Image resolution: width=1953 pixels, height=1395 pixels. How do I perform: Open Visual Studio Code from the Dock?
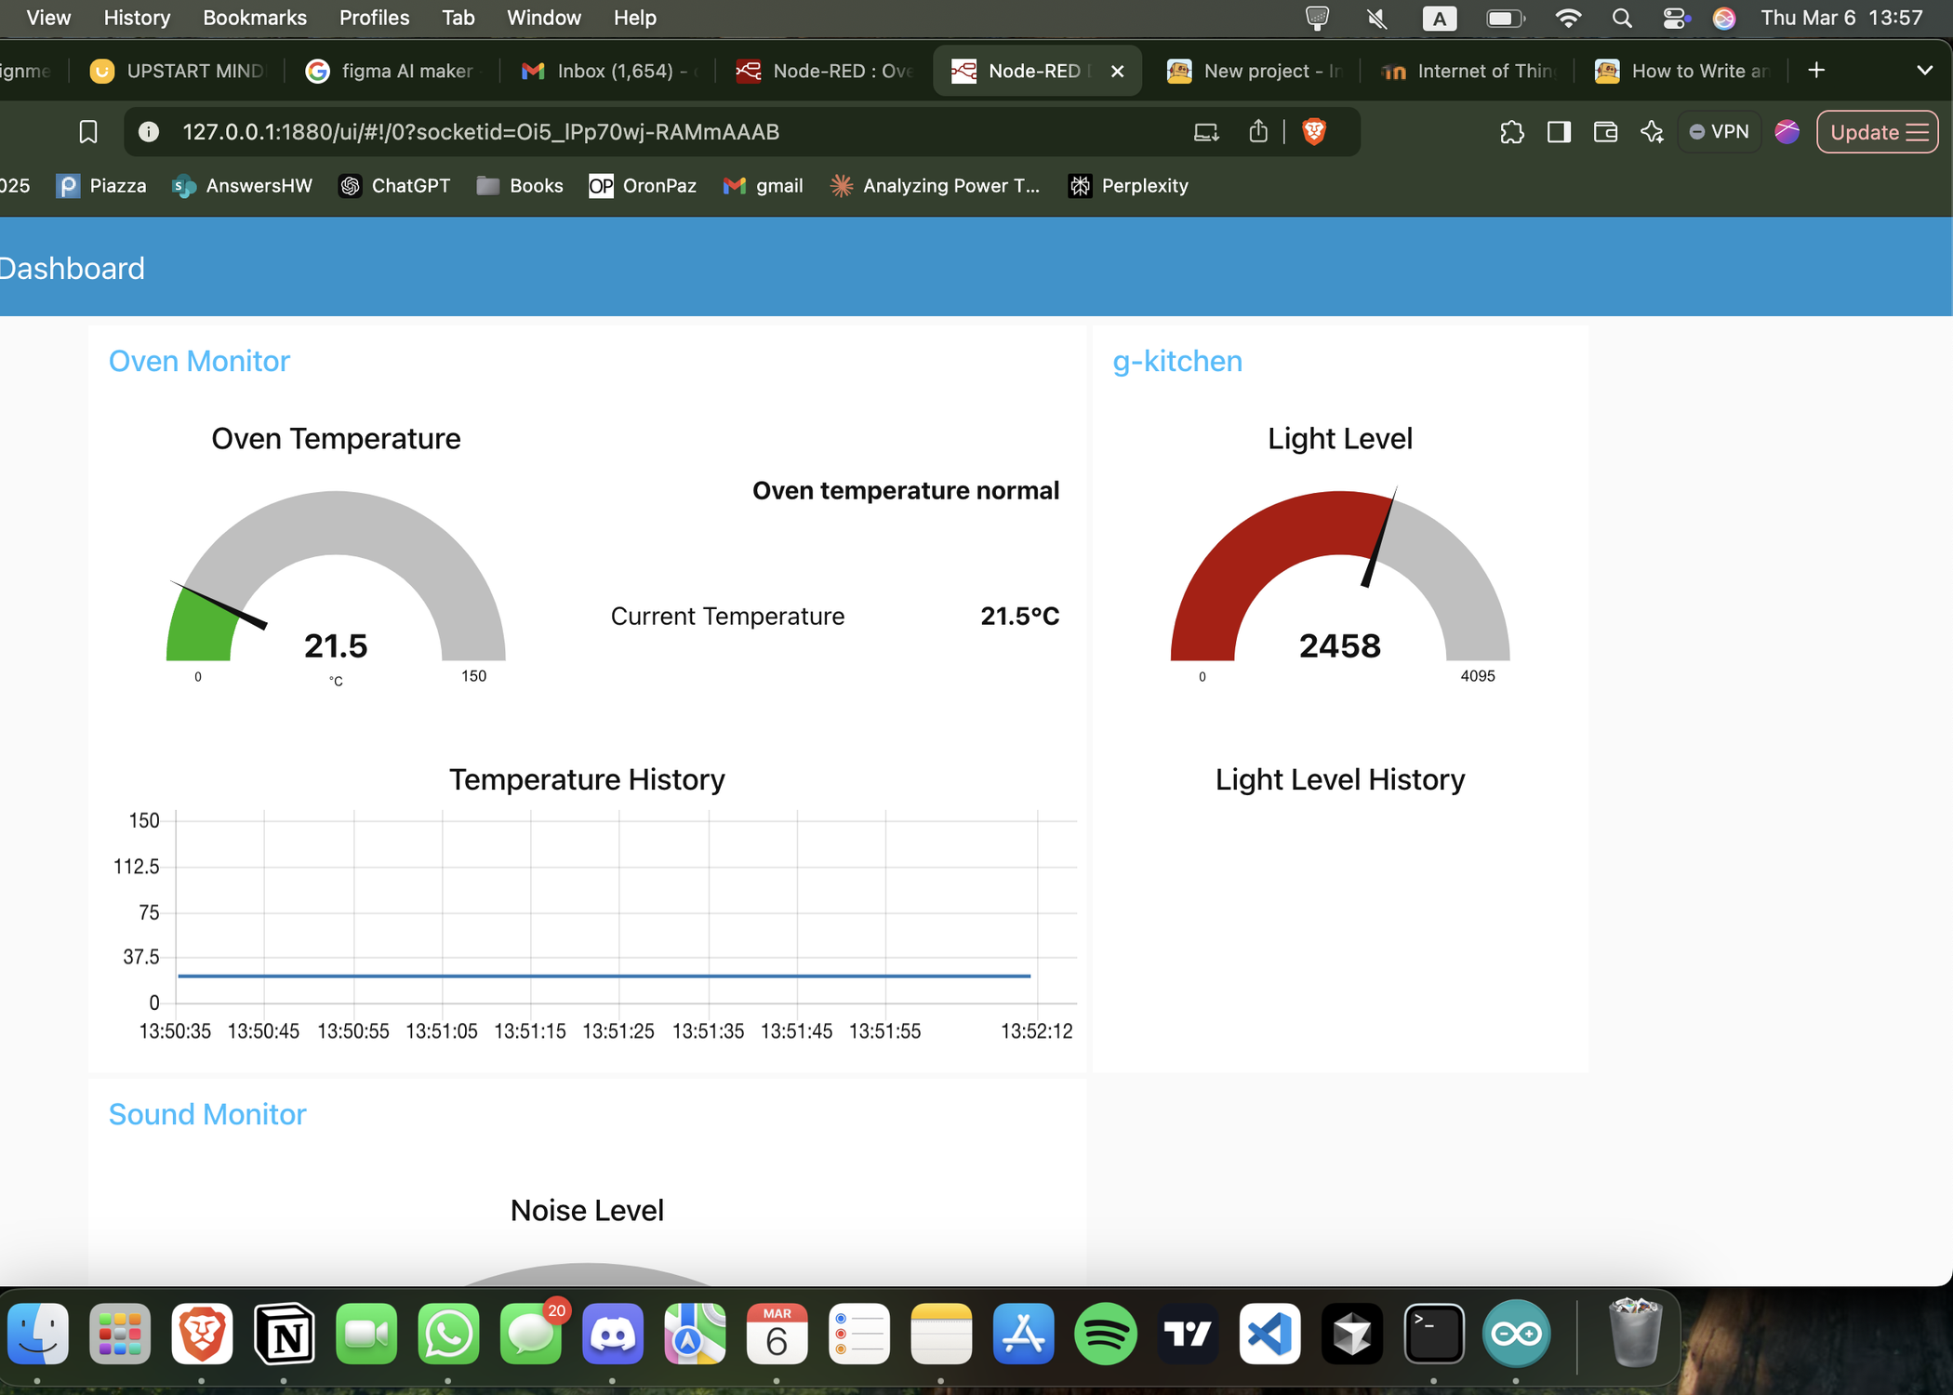pyautogui.click(x=1269, y=1335)
